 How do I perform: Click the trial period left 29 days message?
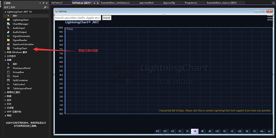[215, 111]
